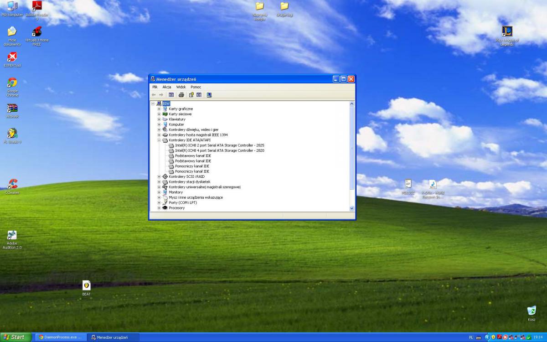The width and height of the screenshot is (547, 342).
Task: Select the Kosz recycle bin icon
Action: coord(532,314)
